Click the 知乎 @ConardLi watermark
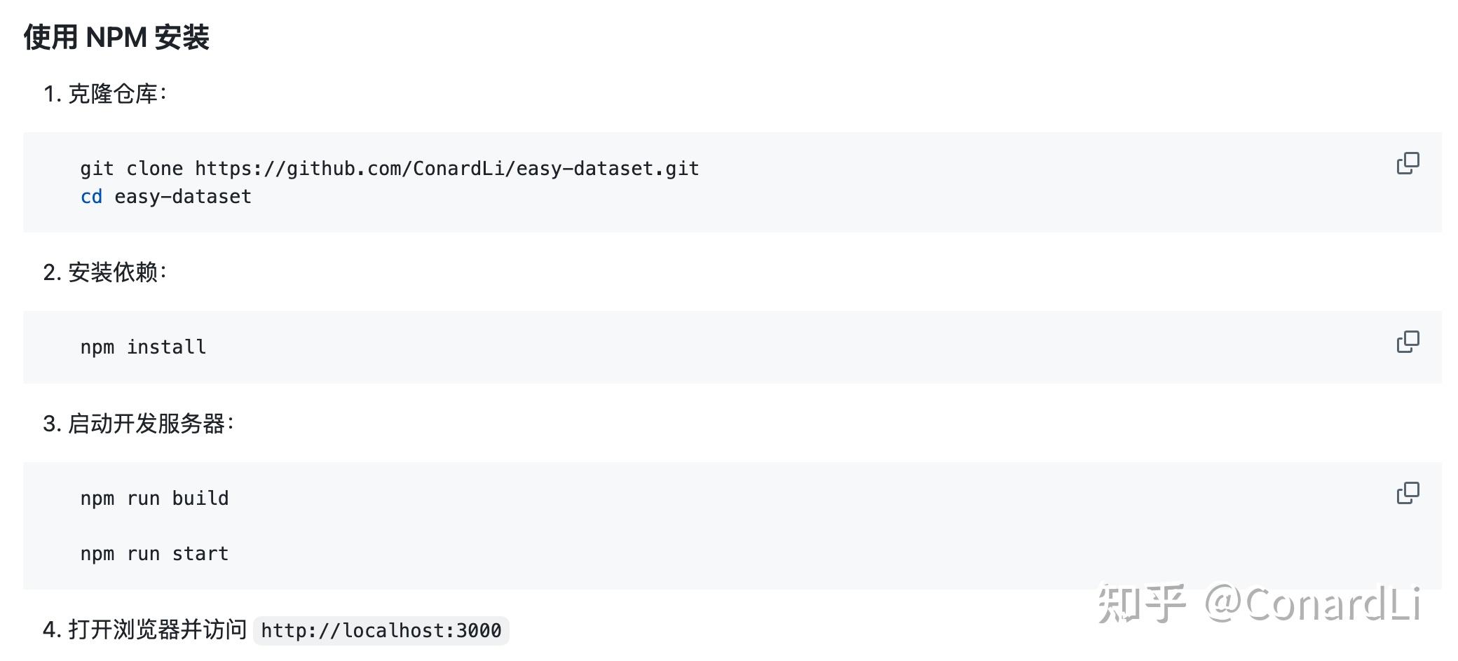Screen dimensions: 1458x661 pyautogui.click(x=1260, y=604)
